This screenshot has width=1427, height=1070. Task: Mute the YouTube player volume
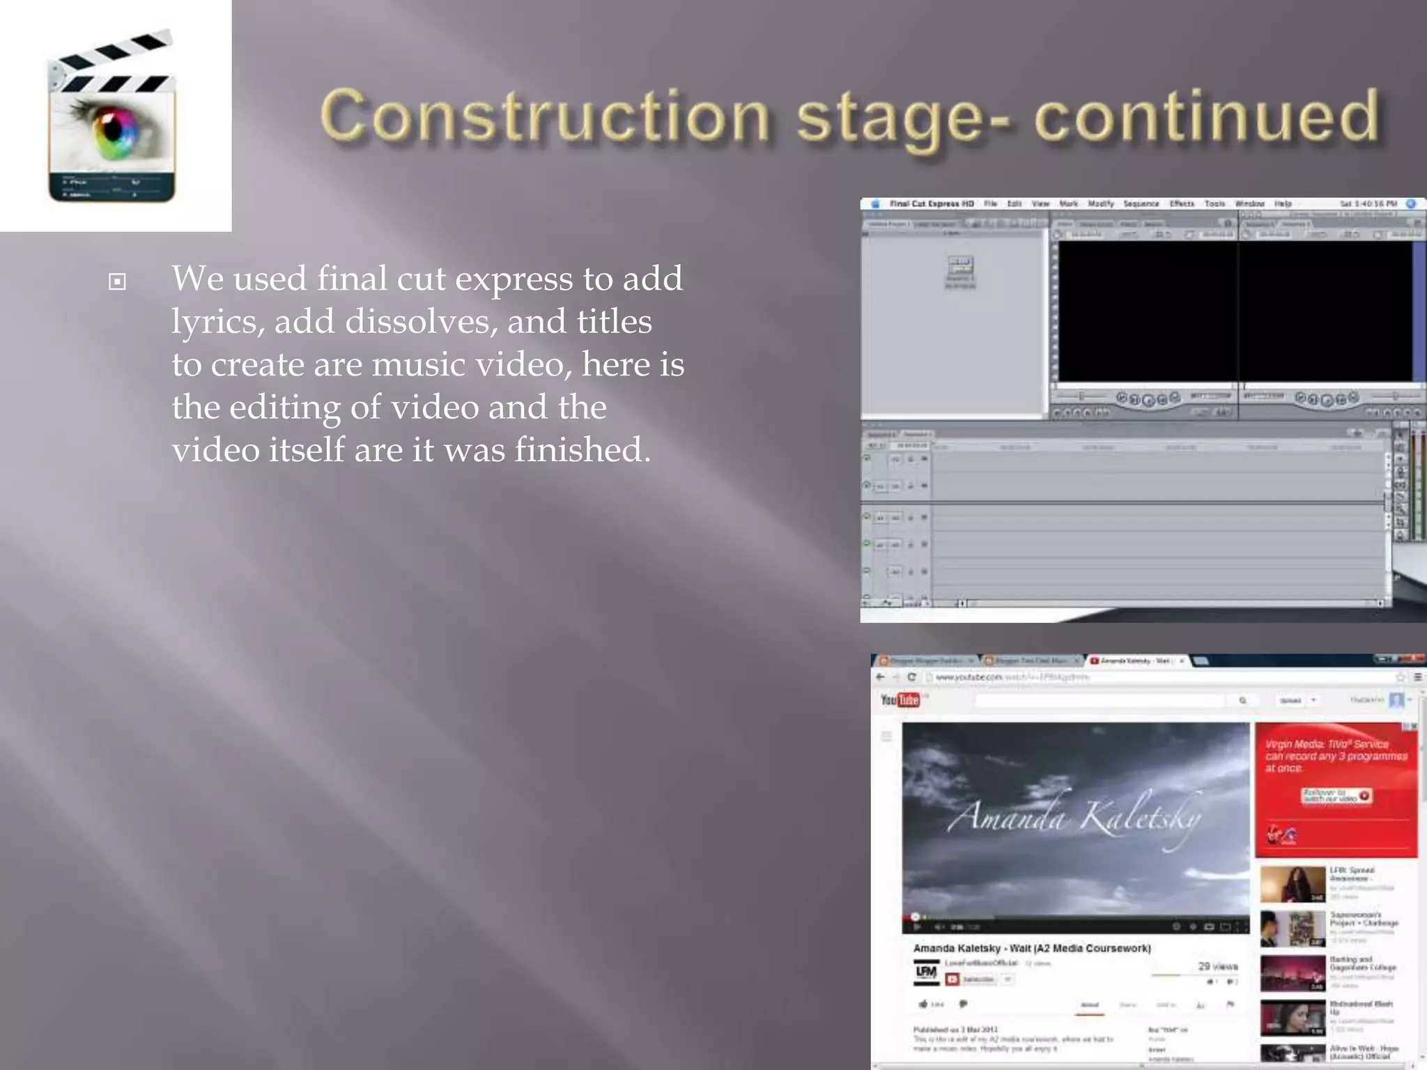(939, 927)
